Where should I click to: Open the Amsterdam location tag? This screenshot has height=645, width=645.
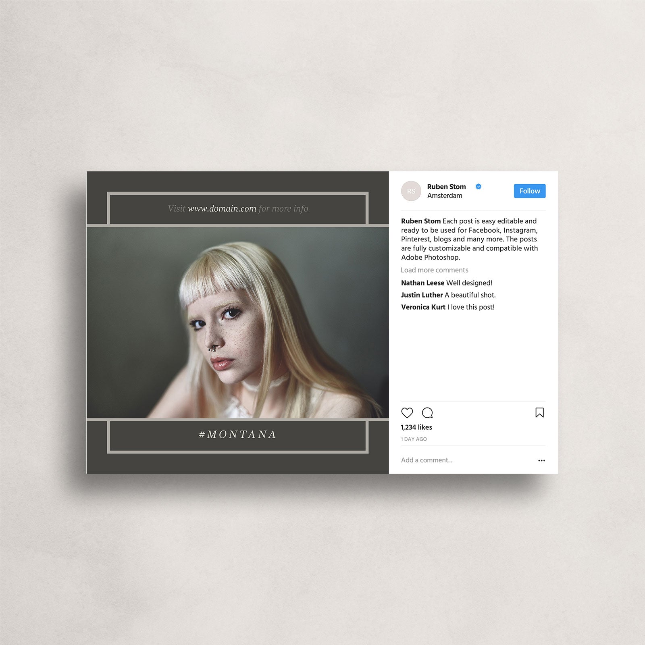[445, 196]
